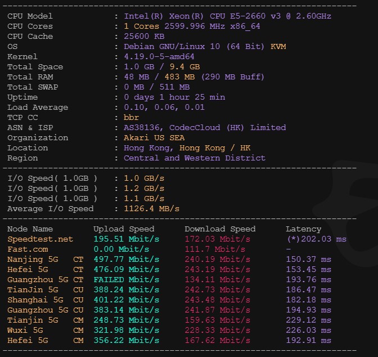Click the bbr TCP CC value
The height and width of the screenshot is (357, 378).
(x=132, y=118)
